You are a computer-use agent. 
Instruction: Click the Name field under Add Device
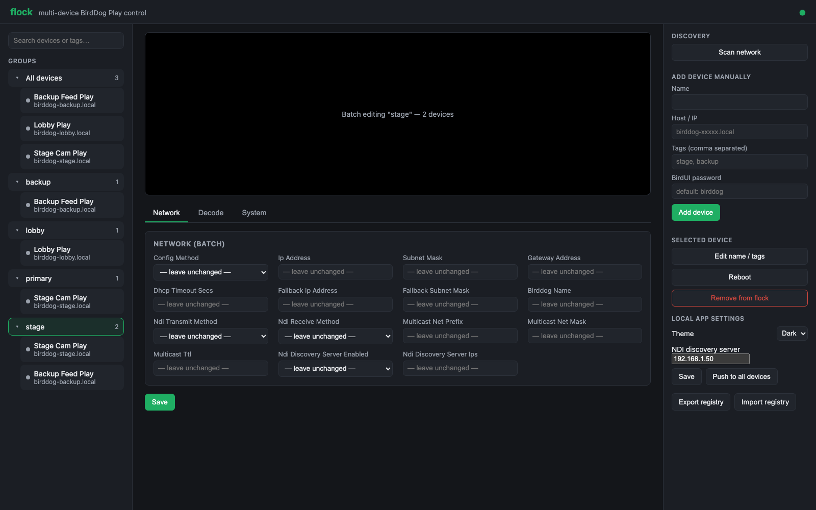tap(739, 102)
